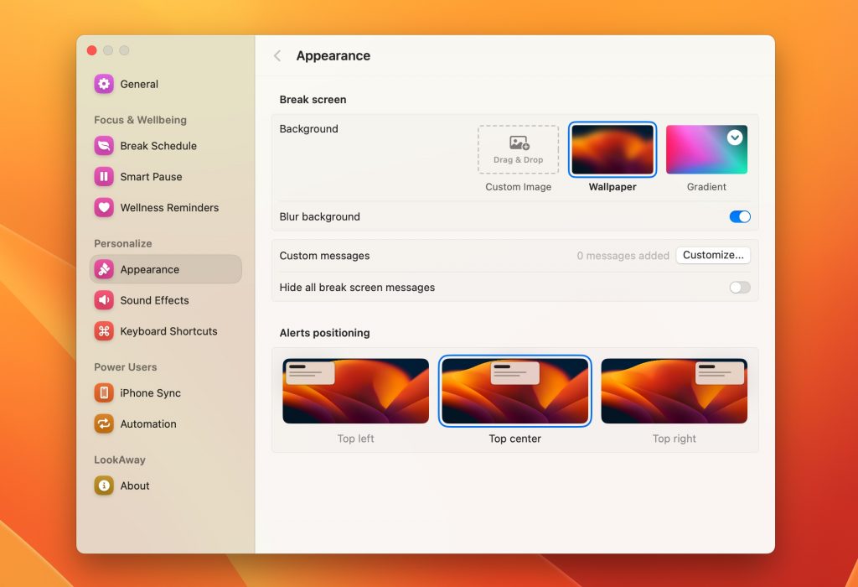Open the Customize custom messages dialog

click(713, 255)
